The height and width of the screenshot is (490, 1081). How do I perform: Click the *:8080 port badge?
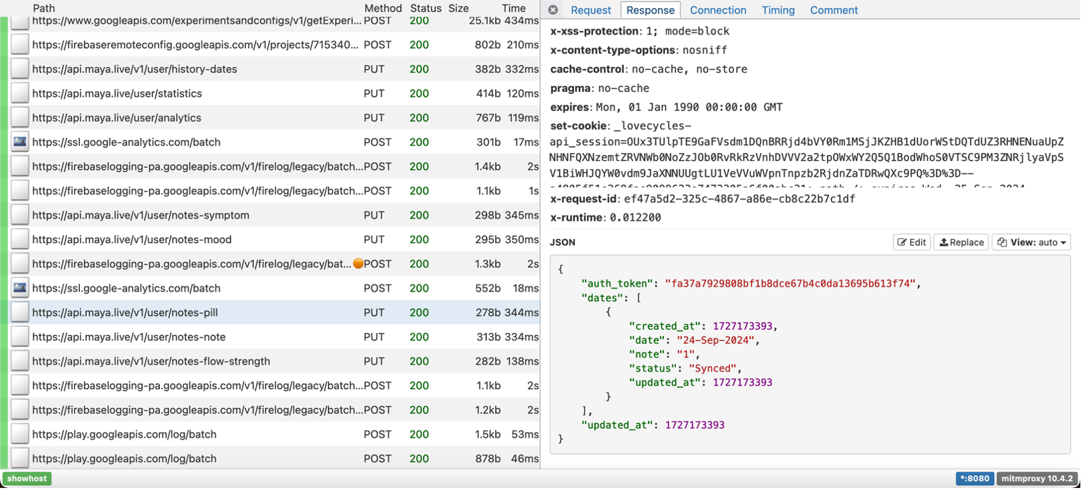(x=974, y=478)
